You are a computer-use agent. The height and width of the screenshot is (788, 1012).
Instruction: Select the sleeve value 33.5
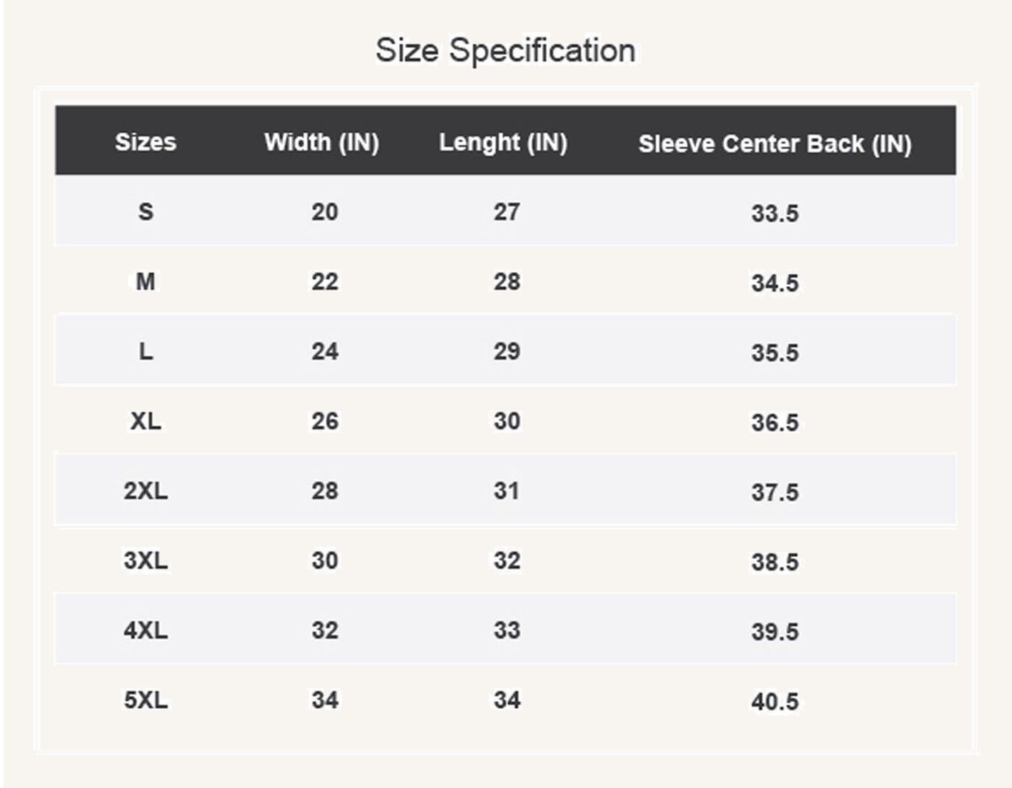click(x=775, y=213)
